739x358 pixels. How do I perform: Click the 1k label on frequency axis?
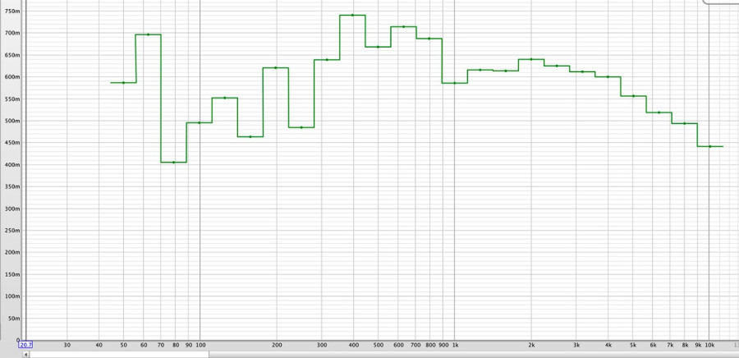[454, 346]
